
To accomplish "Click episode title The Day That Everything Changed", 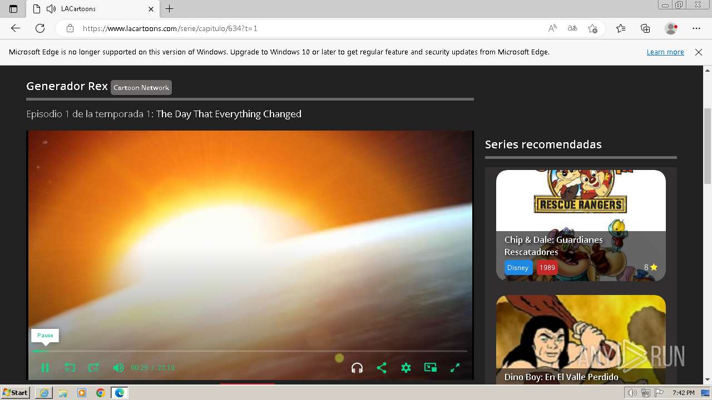I will 229,114.
